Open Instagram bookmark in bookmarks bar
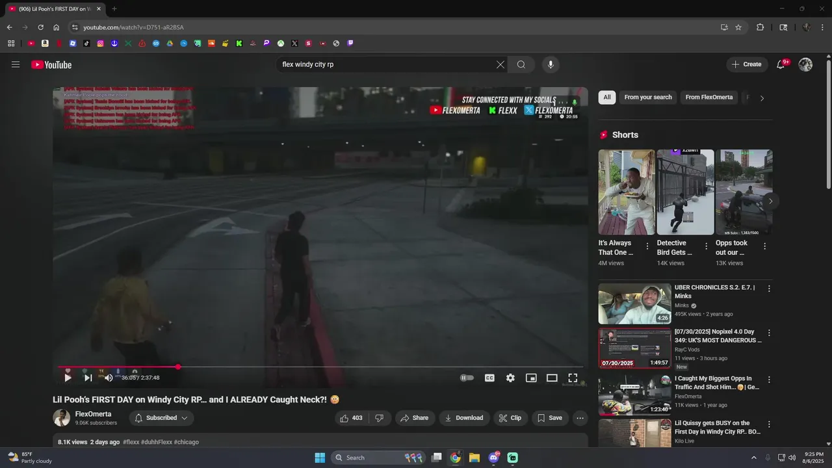This screenshot has height=468, width=832. click(x=101, y=44)
